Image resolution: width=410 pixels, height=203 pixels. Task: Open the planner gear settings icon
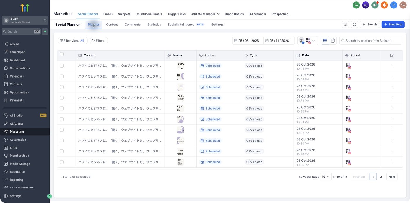(x=354, y=25)
